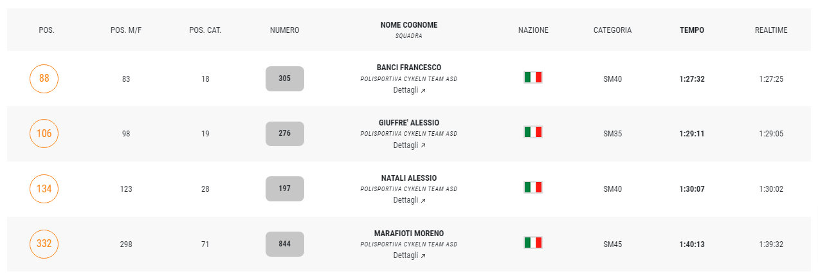Viewport: 818px width, 276px height.
Task: Select the orange position circle 332
Action: pyautogui.click(x=44, y=244)
